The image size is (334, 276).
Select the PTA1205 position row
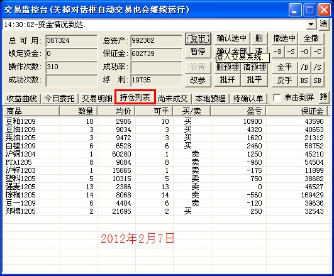tap(165, 162)
